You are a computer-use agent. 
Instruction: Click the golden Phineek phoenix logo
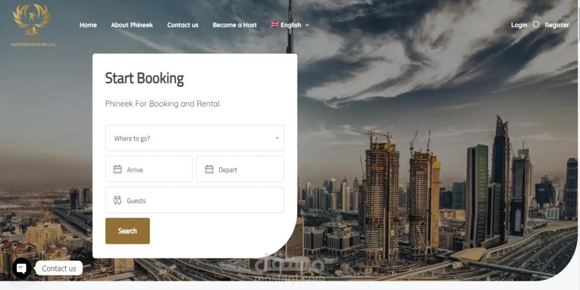(x=32, y=20)
